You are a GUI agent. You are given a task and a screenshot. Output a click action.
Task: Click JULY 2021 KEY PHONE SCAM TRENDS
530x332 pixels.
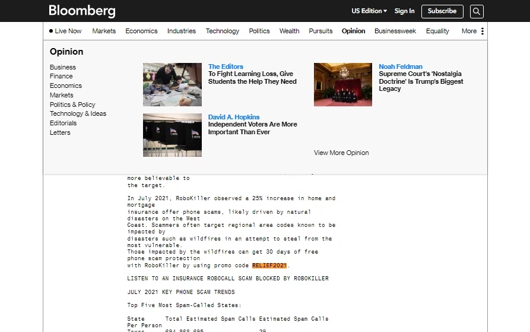point(181,292)
